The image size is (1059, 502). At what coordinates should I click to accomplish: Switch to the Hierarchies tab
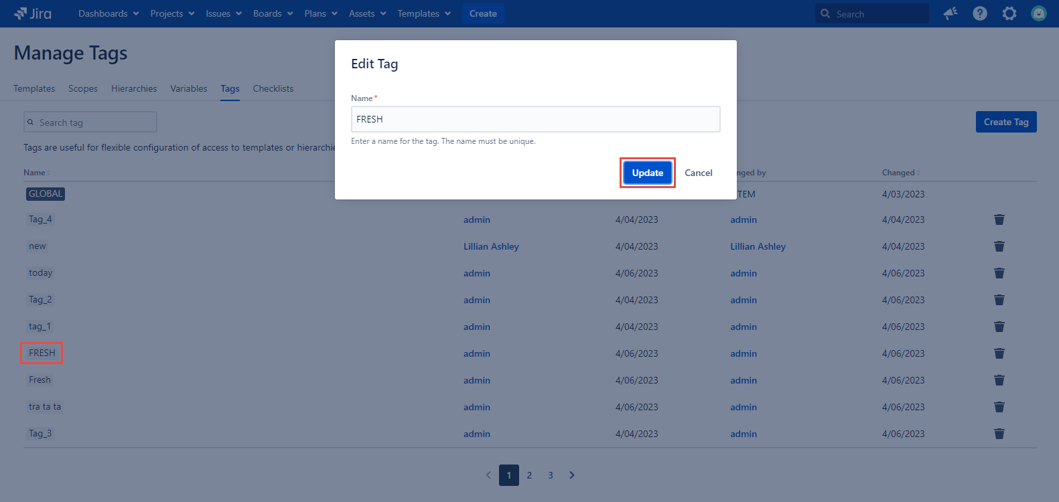134,88
